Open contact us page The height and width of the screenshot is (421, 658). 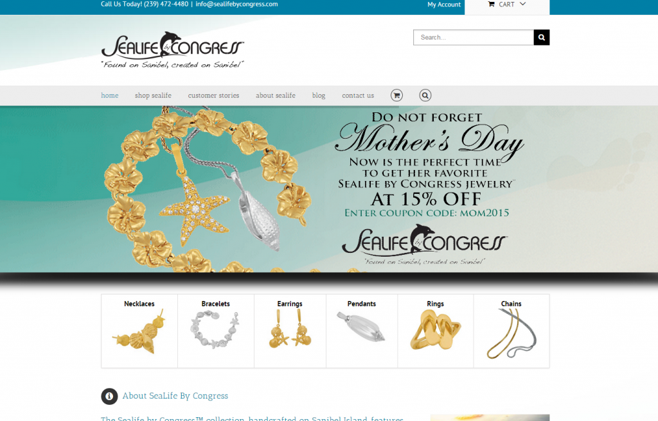pyautogui.click(x=358, y=96)
